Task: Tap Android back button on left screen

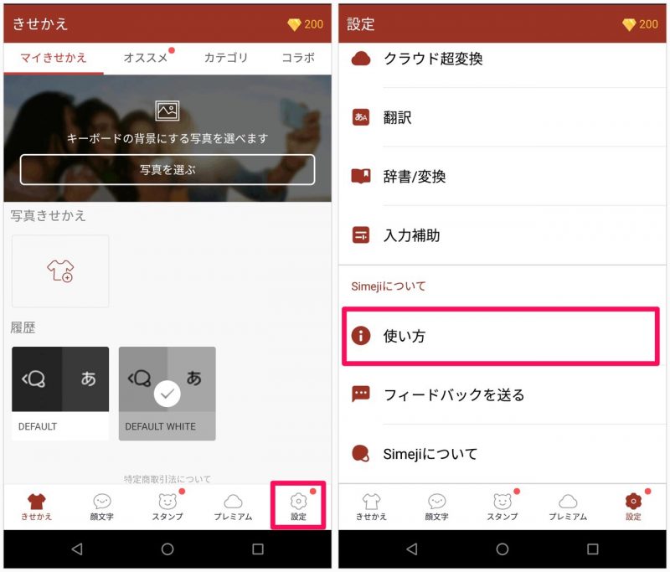Action: (x=77, y=549)
